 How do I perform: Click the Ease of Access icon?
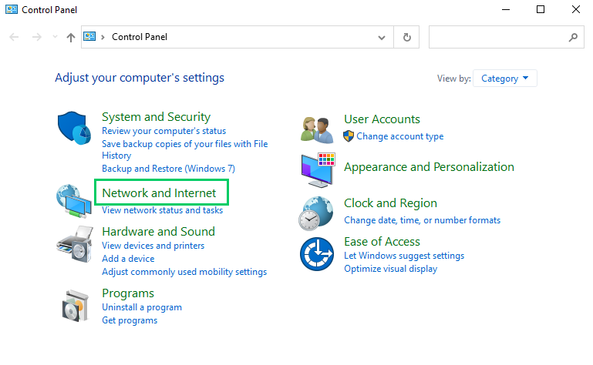[x=317, y=254]
